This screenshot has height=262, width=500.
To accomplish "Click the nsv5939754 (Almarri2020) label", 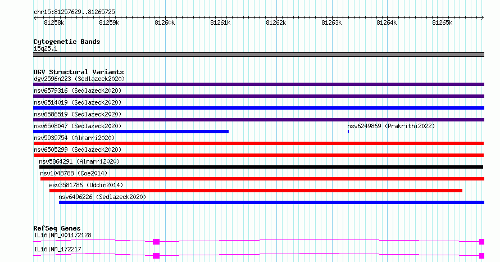I will coord(74,138).
